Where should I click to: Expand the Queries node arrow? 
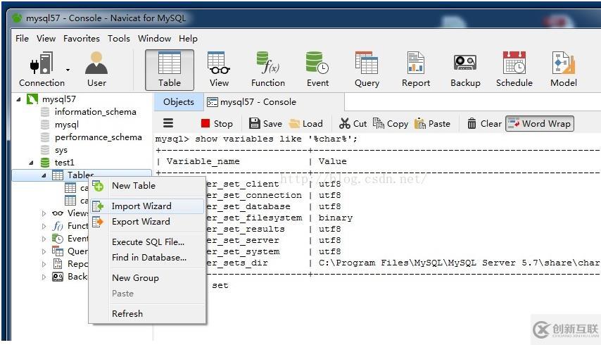[x=44, y=251]
